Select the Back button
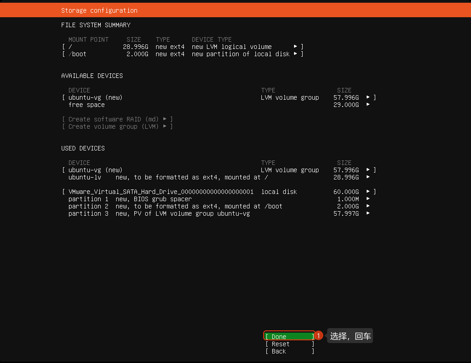 (x=289, y=351)
